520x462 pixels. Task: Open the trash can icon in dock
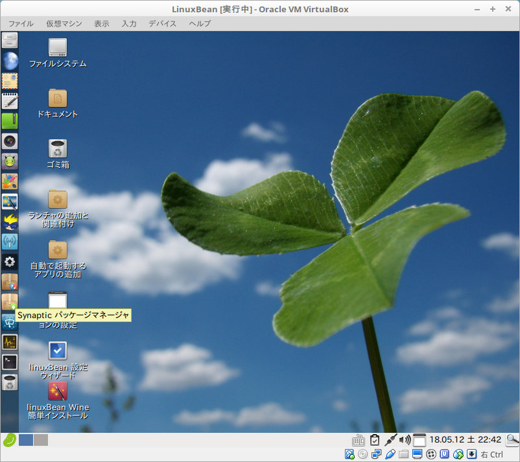(x=10, y=382)
